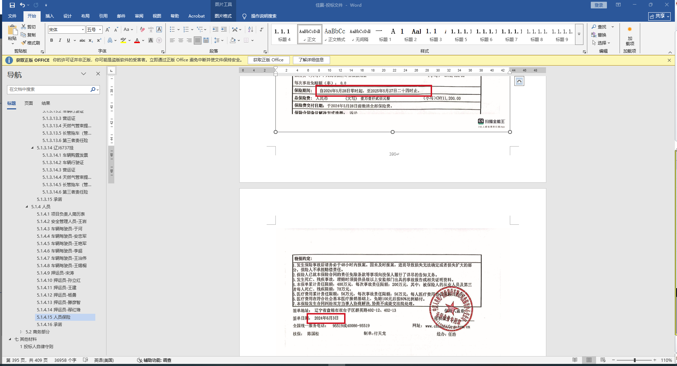Show the 页面 (Pages) tab in navigation pane
This screenshot has height=366, width=677.
click(x=29, y=103)
